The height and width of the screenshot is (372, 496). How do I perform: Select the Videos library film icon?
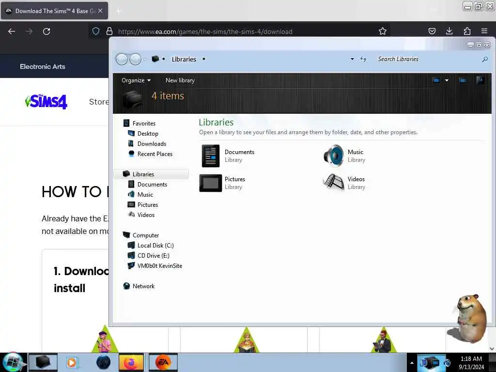tap(334, 183)
